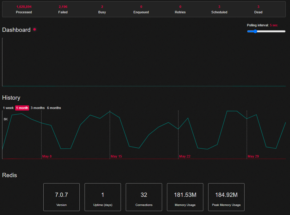Viewport: 290px width, 215px height.
Task: Click the Peak Memory Usage box
Action: tap(226, 197)
